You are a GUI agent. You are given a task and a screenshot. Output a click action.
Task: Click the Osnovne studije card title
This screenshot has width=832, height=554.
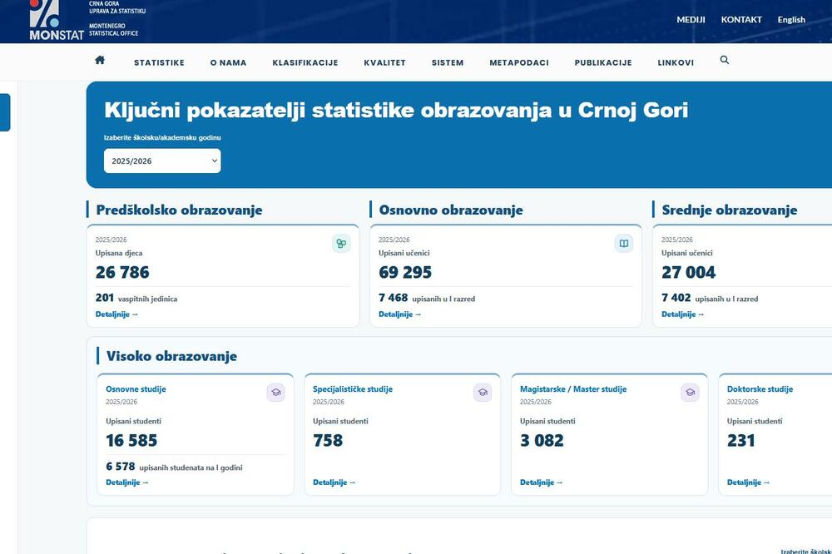tap(136, 389)
